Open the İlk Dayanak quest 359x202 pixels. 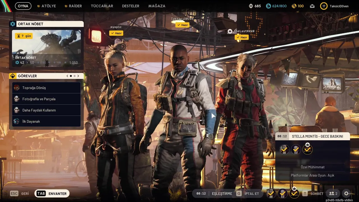(46, 121)
